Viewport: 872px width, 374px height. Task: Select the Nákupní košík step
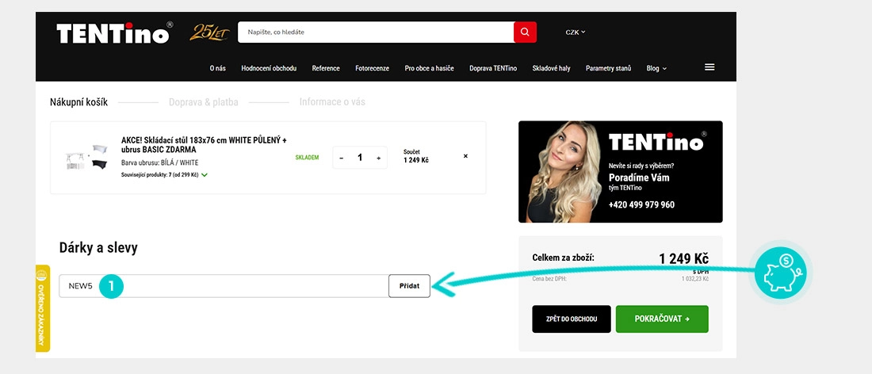pyautogui.click(x=79, y=102)
